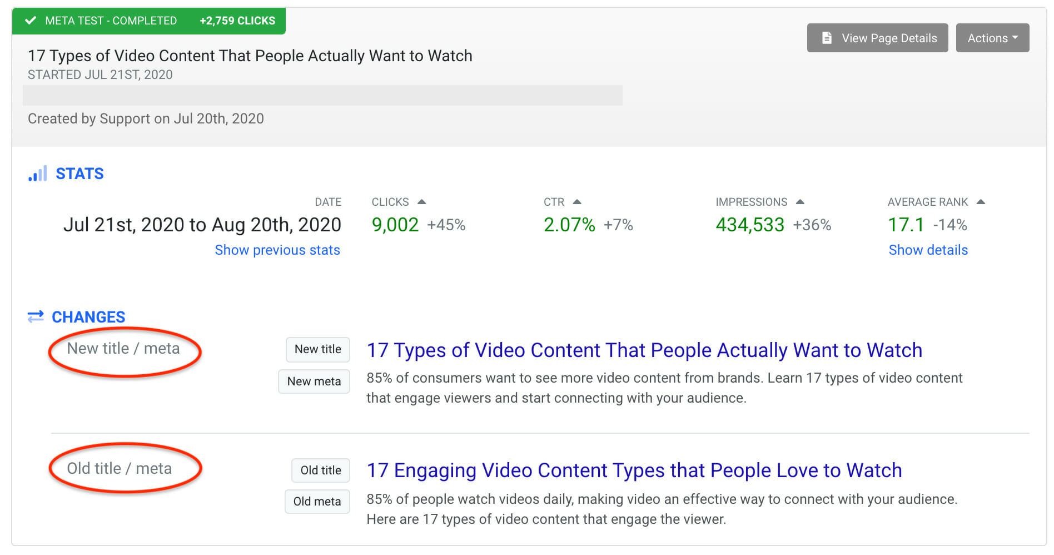Click the +36% impressions change
1054x555 pixels.
click(812, 225)
